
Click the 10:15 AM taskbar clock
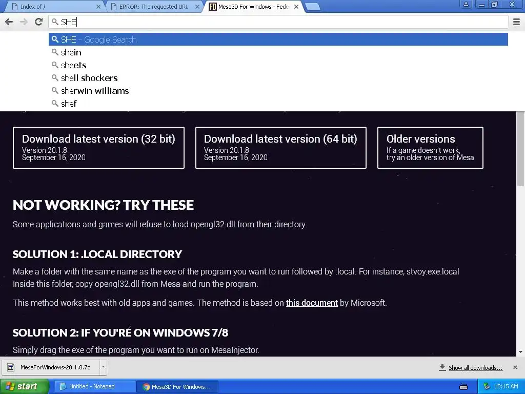click(x=506, y=387)
